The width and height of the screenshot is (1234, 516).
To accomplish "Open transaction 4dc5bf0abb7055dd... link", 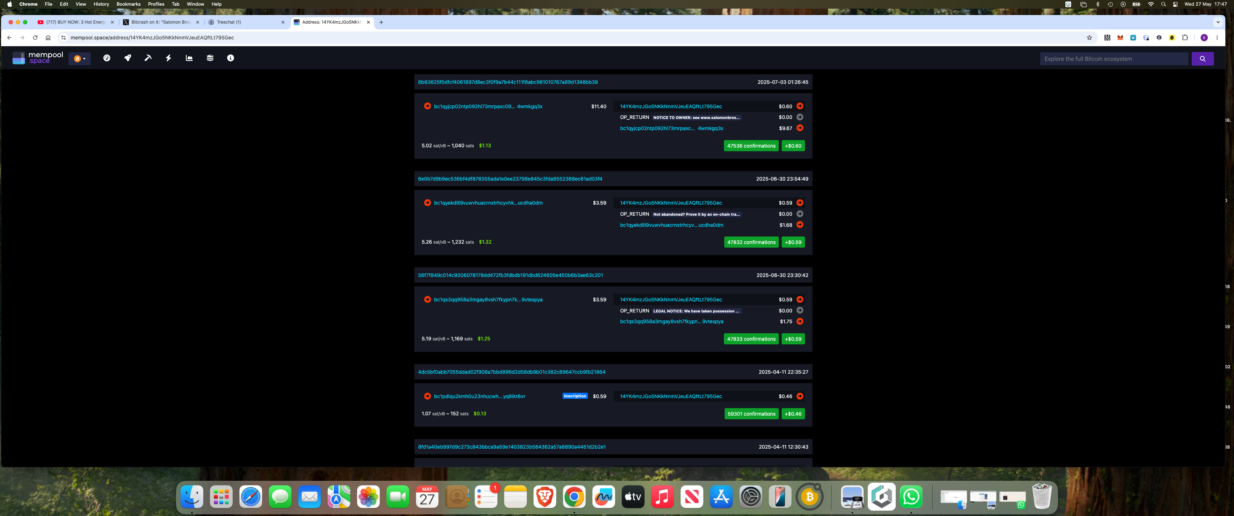I will point(512,372).
